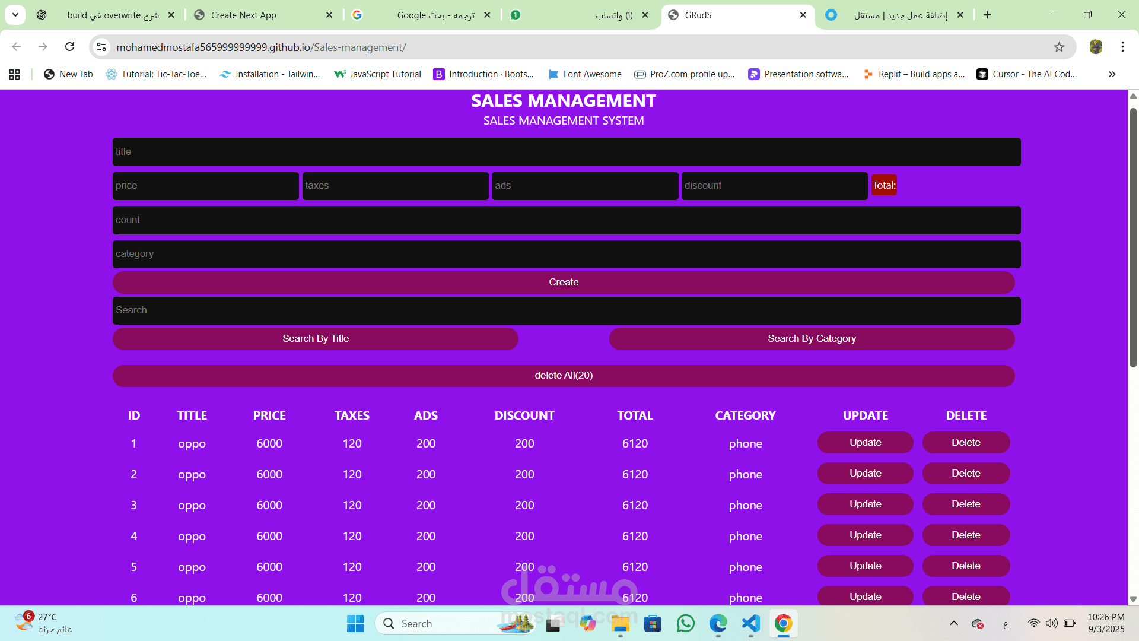Show hidden system tray icons

point(954,623)
